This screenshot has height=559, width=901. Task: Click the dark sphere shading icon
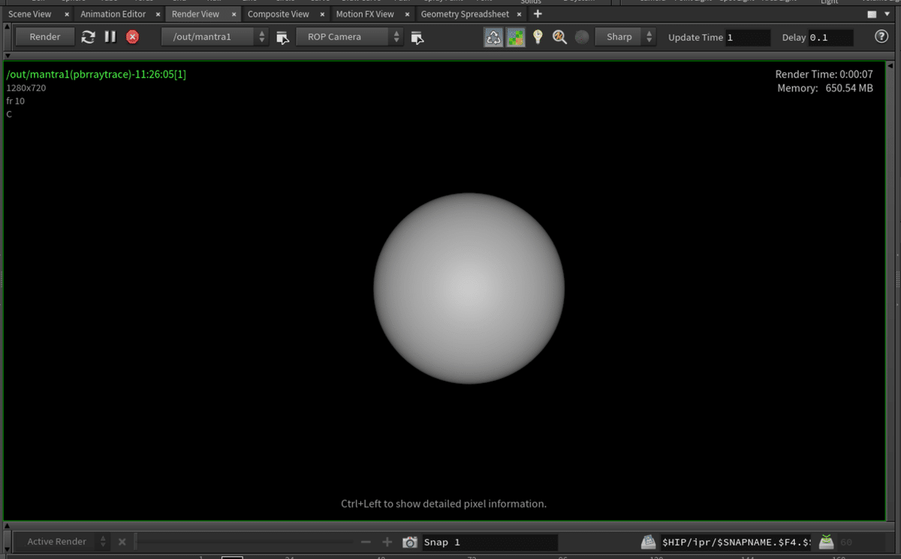[582, 36]
